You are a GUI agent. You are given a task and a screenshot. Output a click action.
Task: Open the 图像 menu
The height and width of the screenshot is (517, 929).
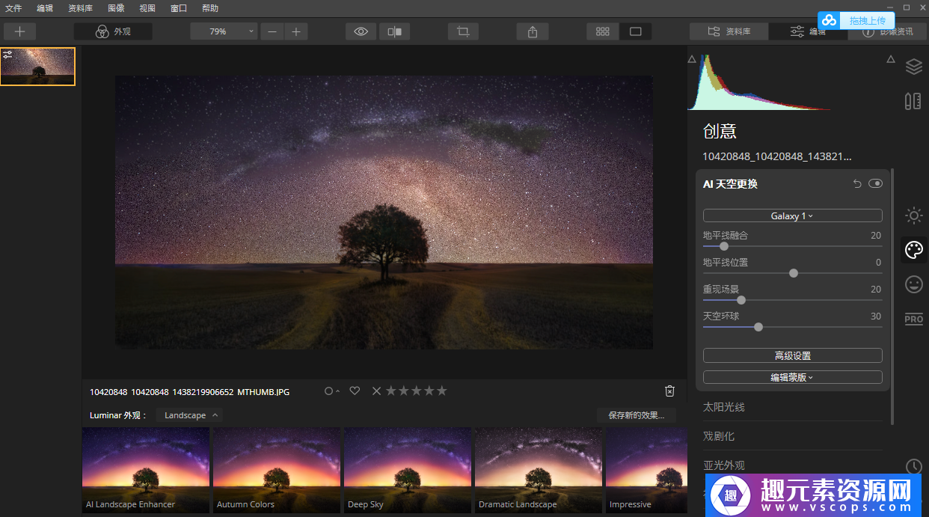click(x=116, y=8)
